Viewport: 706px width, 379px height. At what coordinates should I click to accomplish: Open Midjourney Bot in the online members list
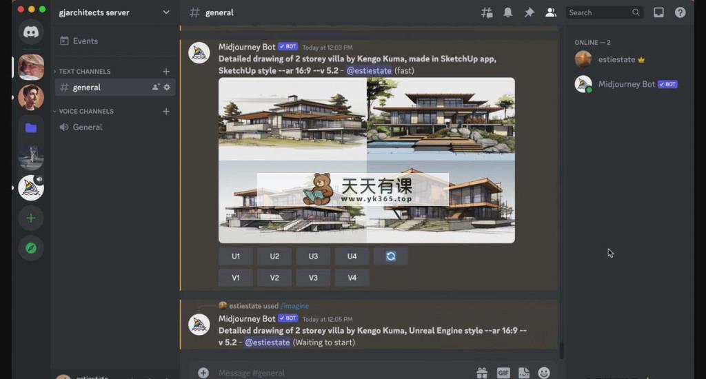(629, 84)
